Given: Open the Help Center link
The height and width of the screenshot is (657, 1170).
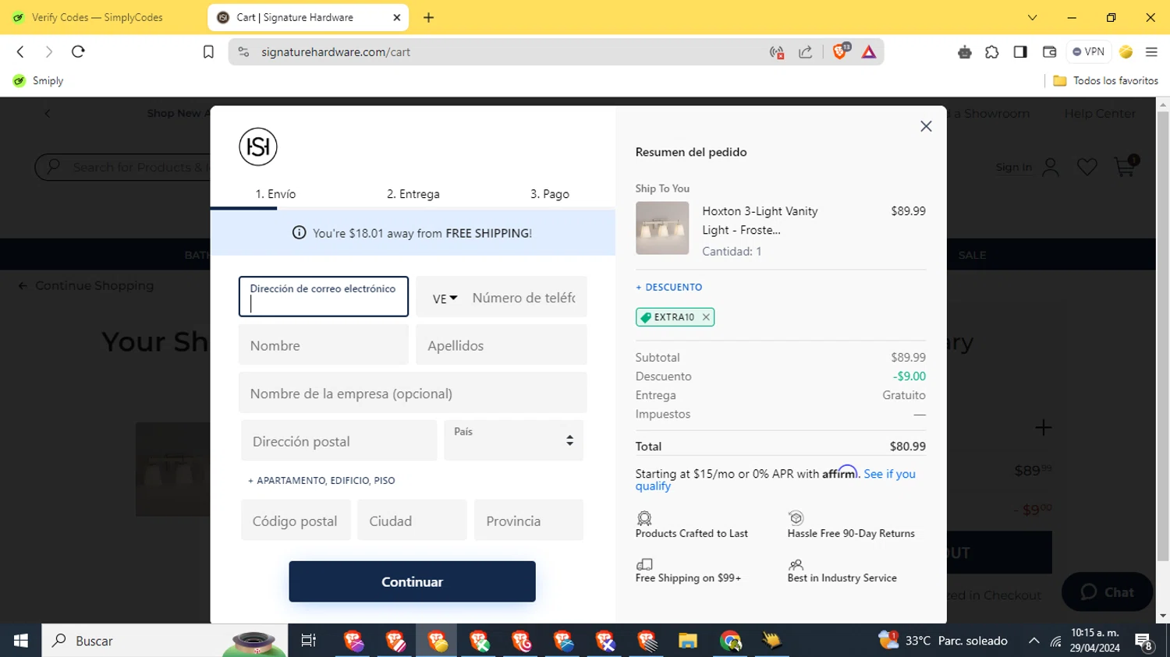Looking at the screenshot, I should click(1100, 114).
